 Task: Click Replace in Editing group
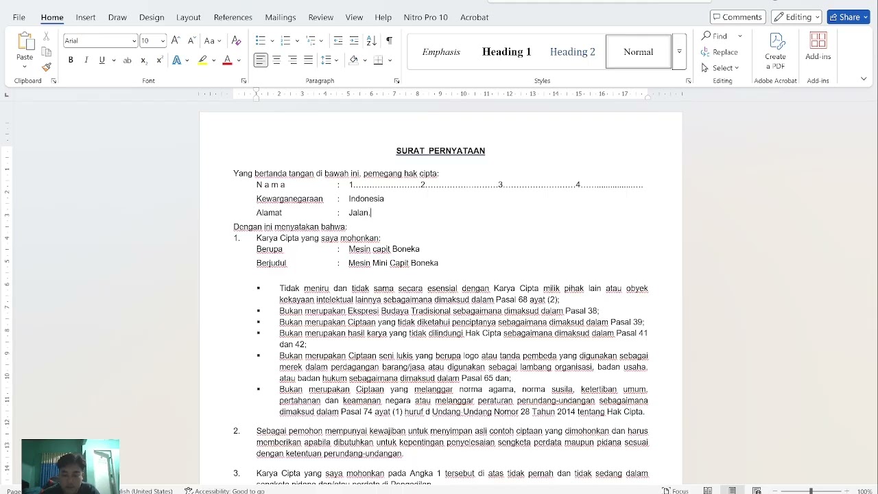(720, 52)
